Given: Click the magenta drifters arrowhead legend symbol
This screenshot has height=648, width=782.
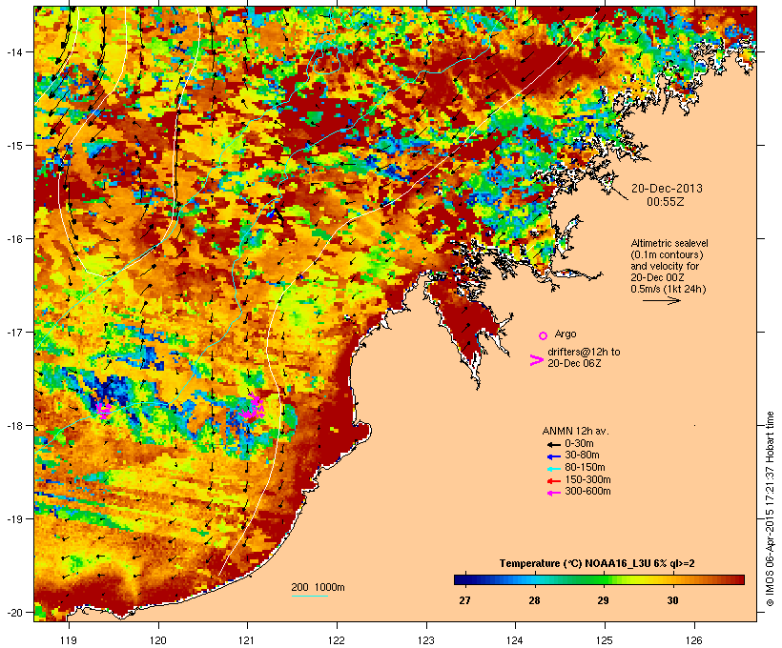Looking at the screenshot, I should click(x=536, y=359).
